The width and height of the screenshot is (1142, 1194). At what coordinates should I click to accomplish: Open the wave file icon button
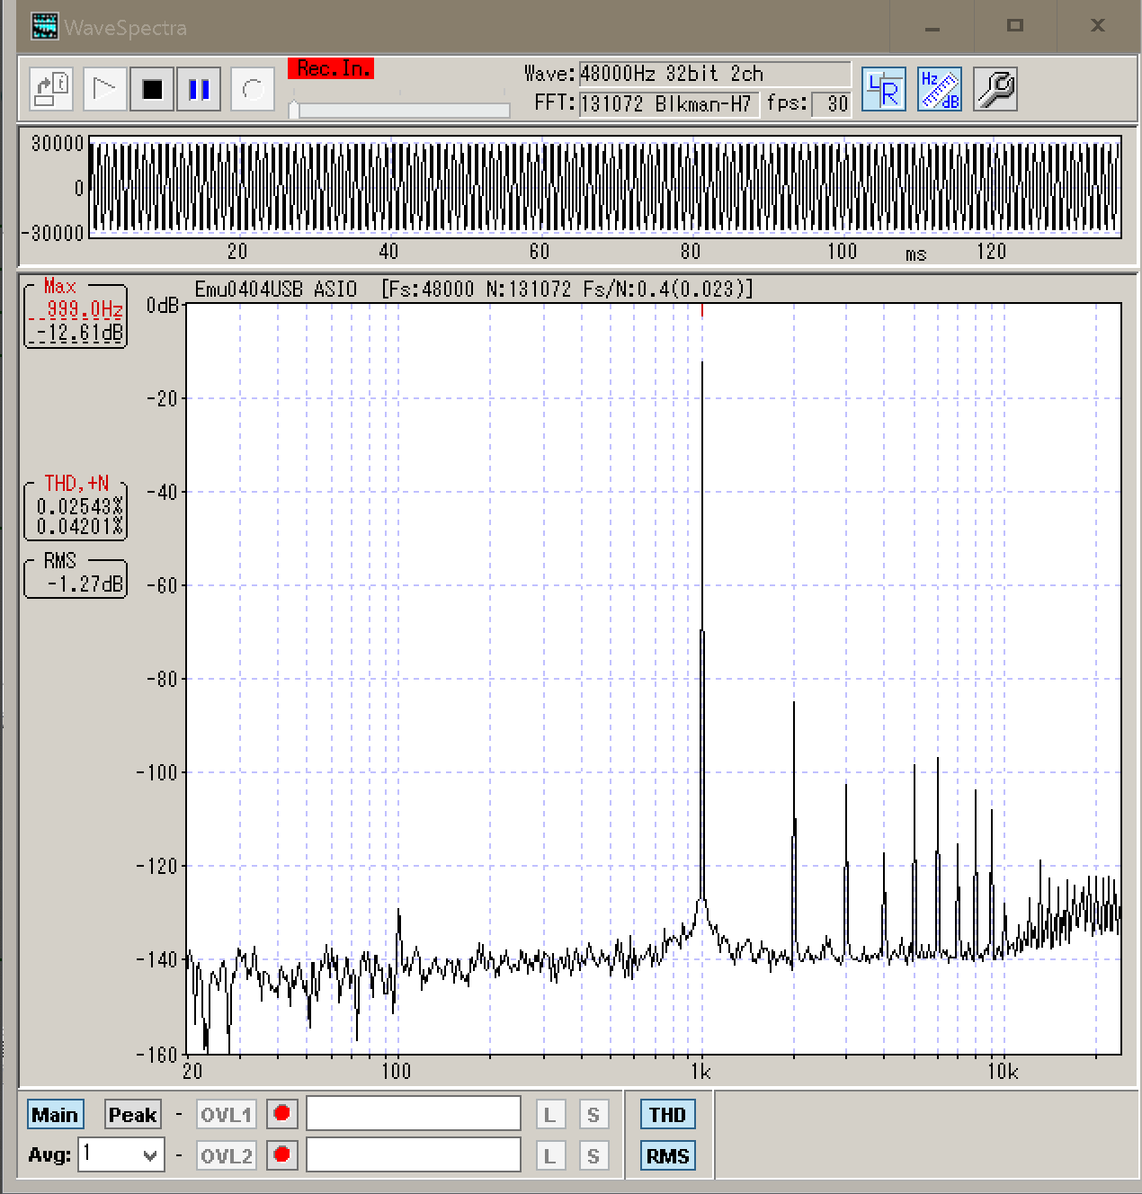coord(51,89)
